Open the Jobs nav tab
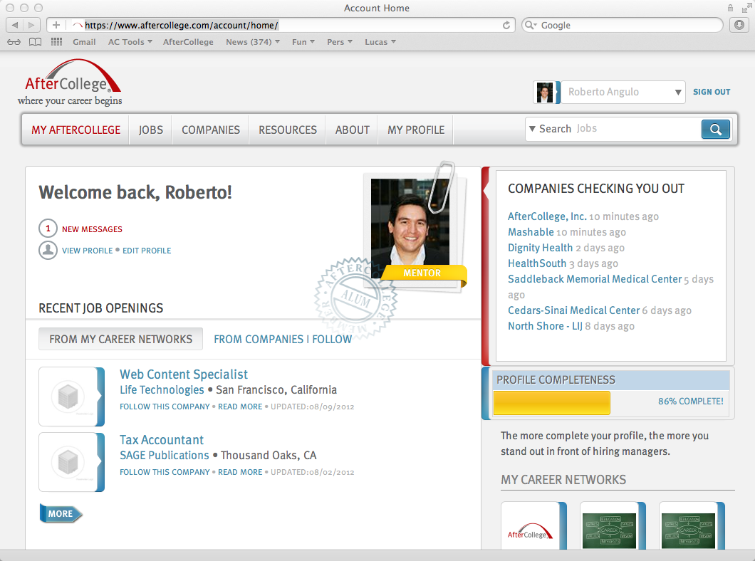755x561 pixels. click(x=151, y=130)
